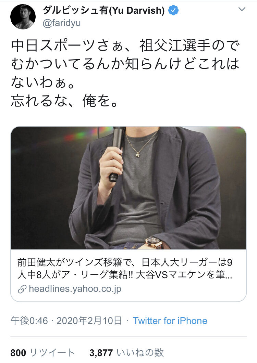Open the ダルビッシュ有(Yu Darvish) display name
This screenshot has height=363, width=257.
pyautogui.click(x=104, y=10)
